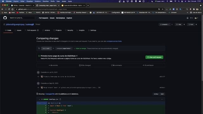Open the Projects tab
This screenshot has height=114, width=203.
tap(57, 30)
